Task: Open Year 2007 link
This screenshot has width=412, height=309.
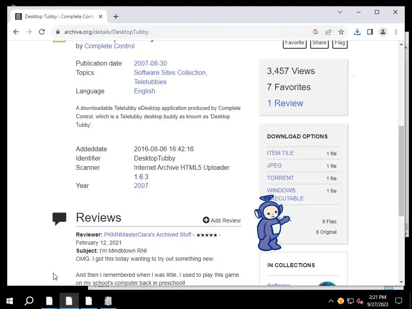Action: pos(141,185)
